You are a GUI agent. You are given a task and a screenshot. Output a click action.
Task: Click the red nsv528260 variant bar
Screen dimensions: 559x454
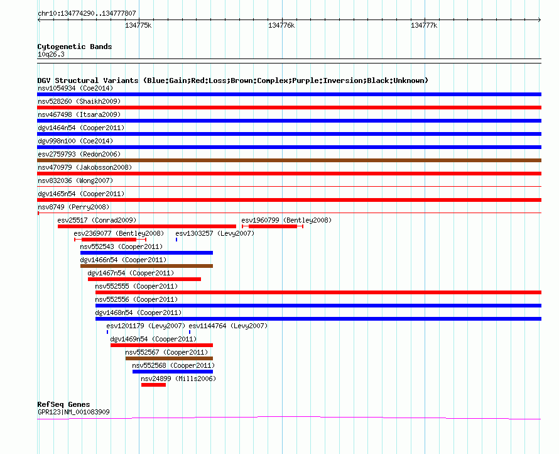point(289,108)
